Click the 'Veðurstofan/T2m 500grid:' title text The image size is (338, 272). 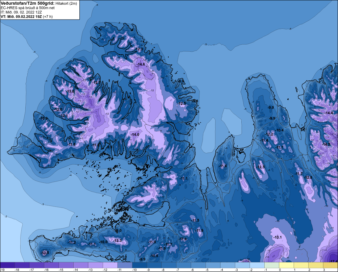(28, 3)
